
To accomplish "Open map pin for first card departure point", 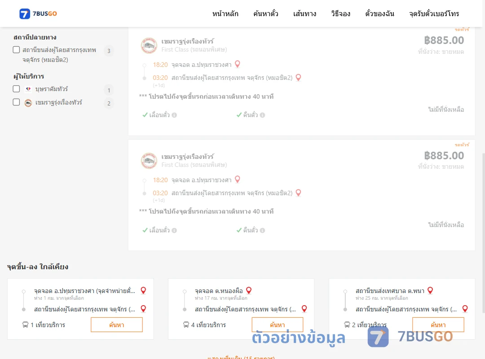I will point(238,64).
